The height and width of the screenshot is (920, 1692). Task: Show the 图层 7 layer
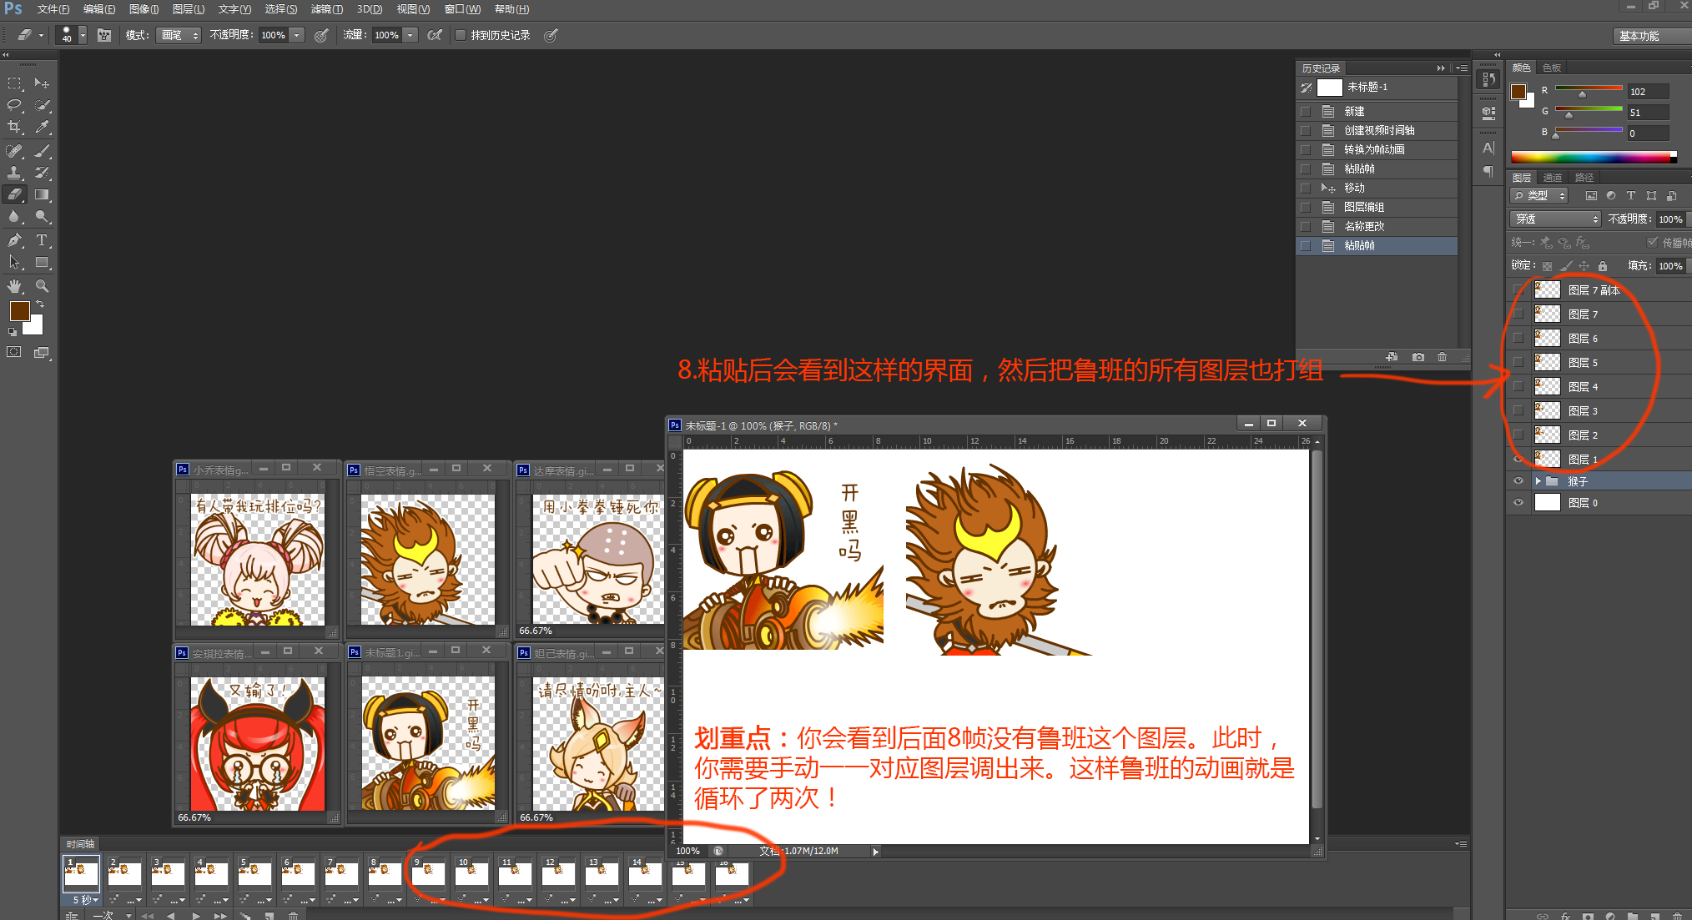coord(1518,314)
